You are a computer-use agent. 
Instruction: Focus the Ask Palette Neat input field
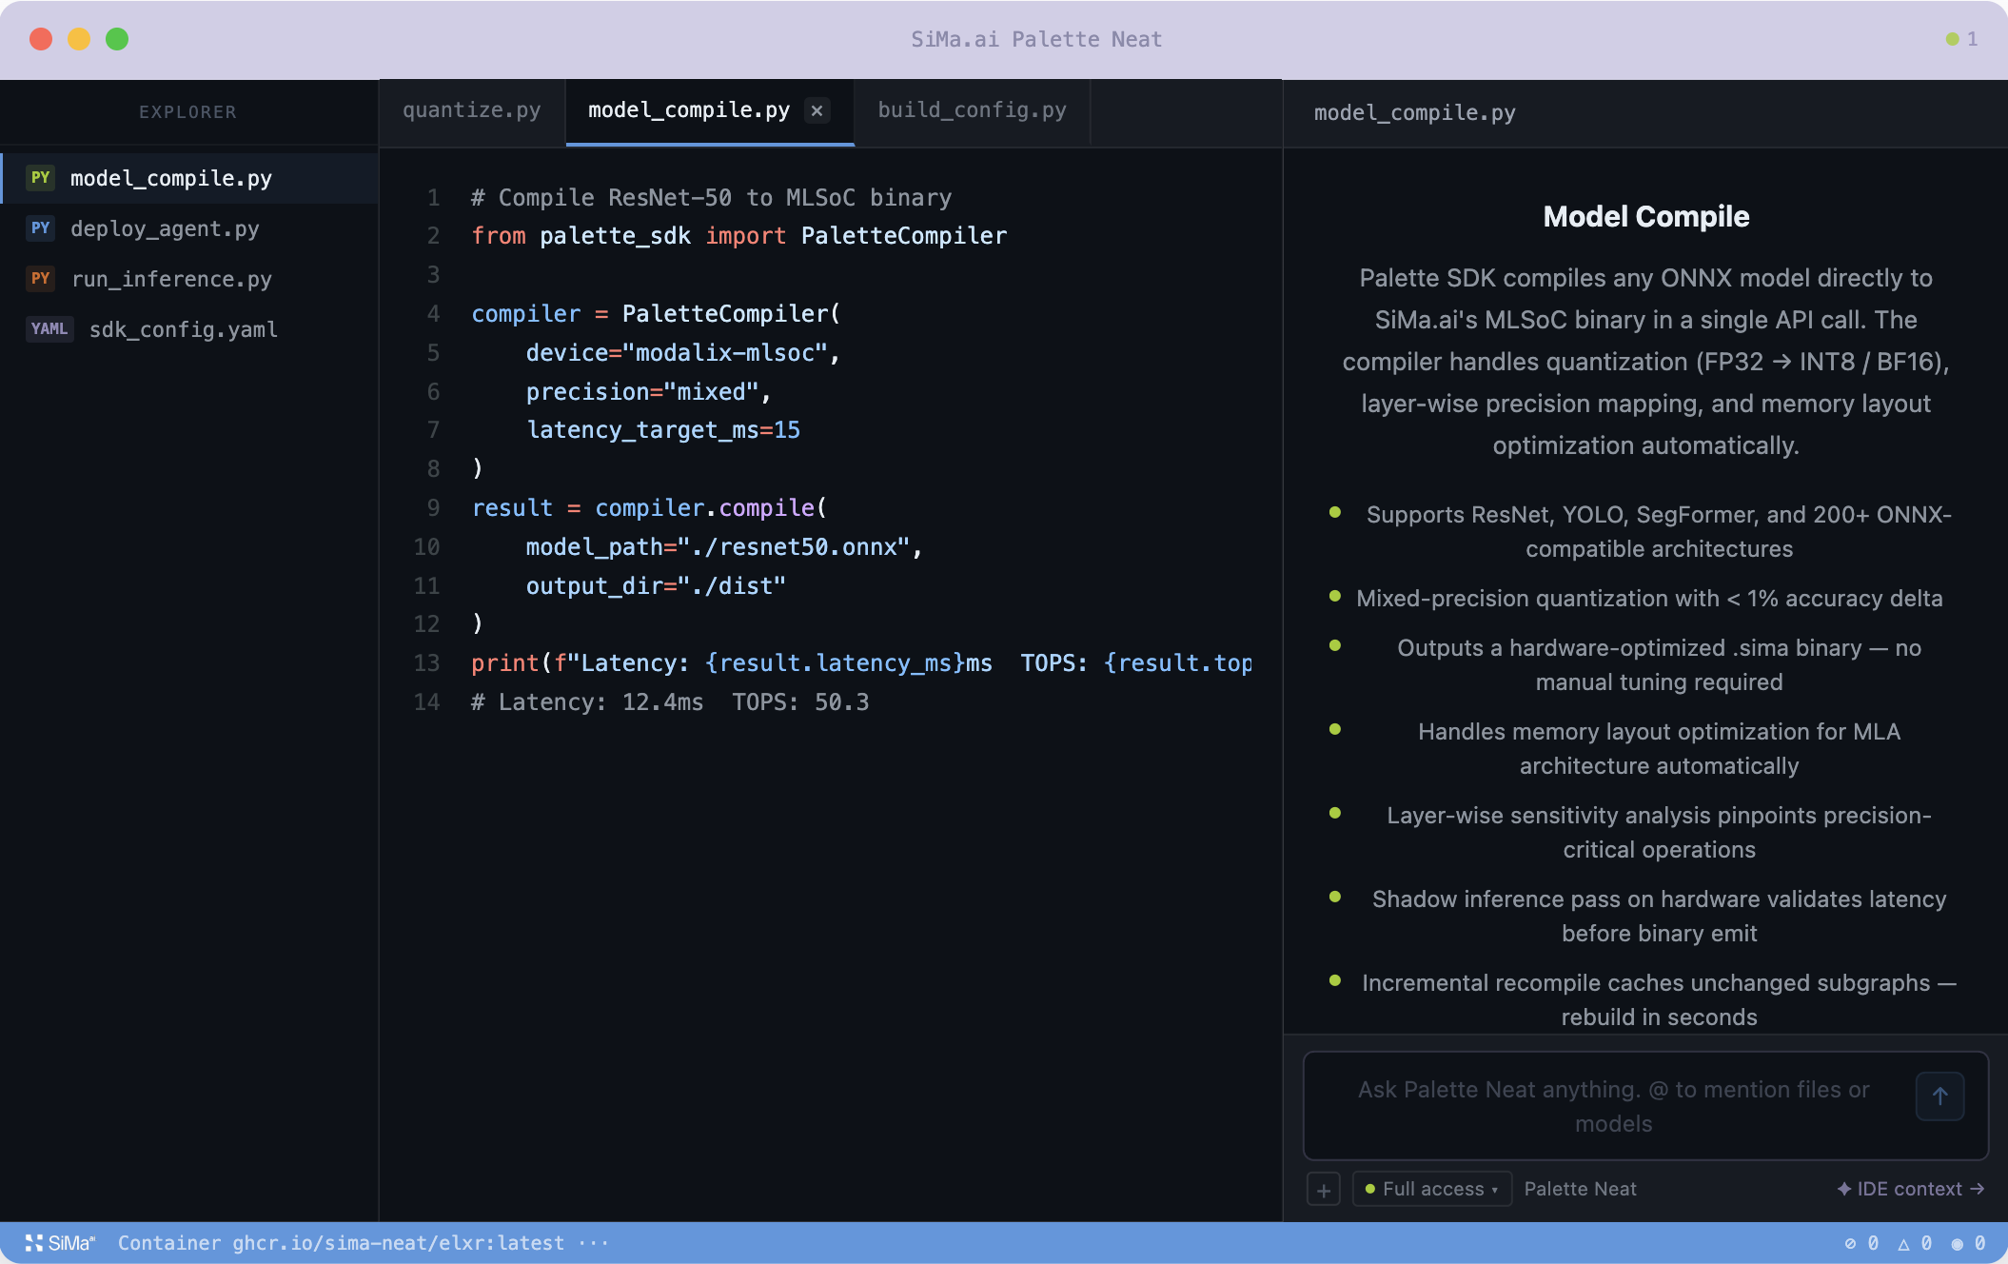pos(1613,1106)
